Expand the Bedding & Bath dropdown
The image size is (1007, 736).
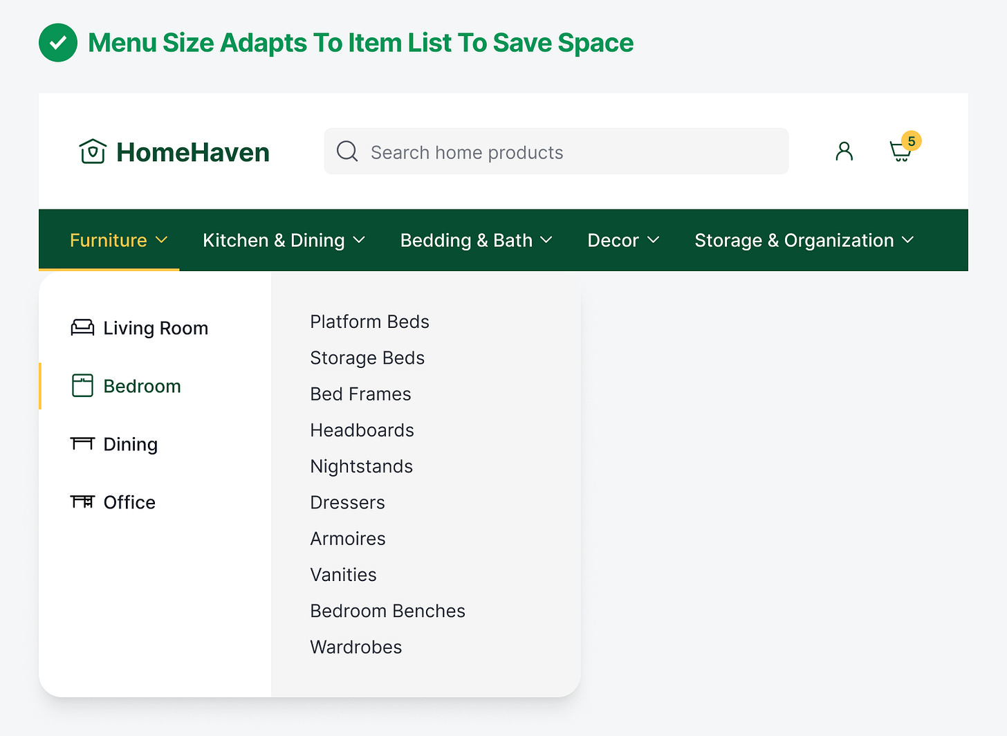click(476, 240)
